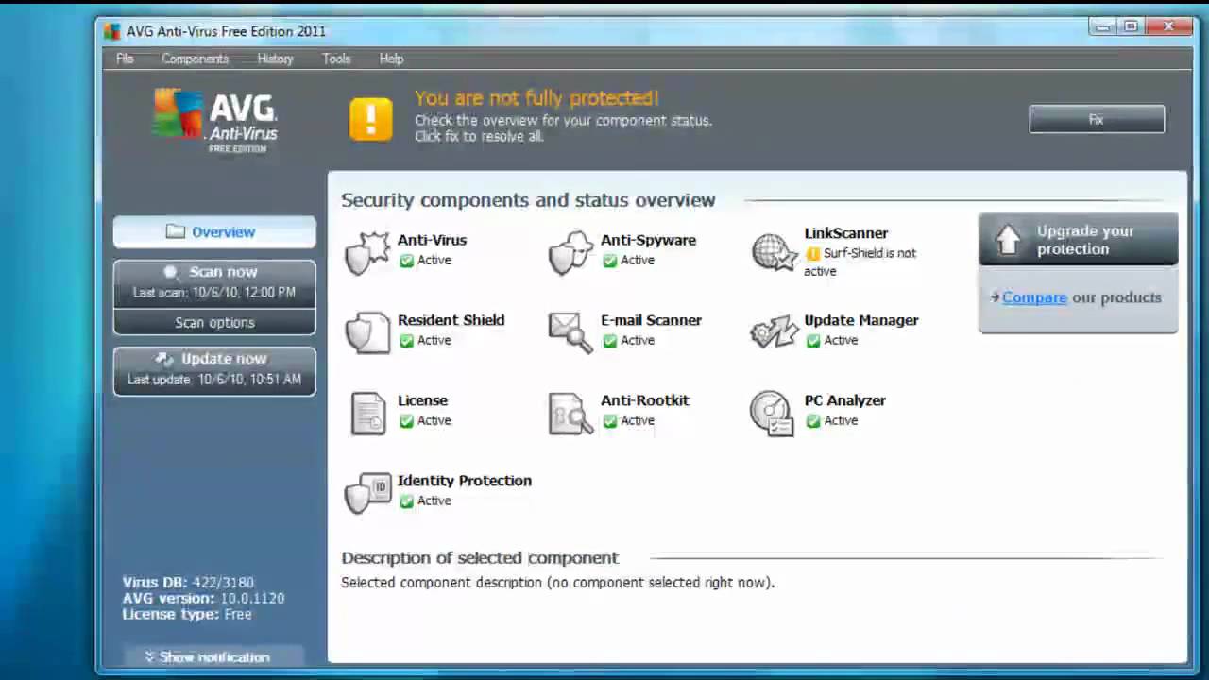Select the Anti-Rootkit label
This screenshot has width=1209, height=680.
point(644,400)
